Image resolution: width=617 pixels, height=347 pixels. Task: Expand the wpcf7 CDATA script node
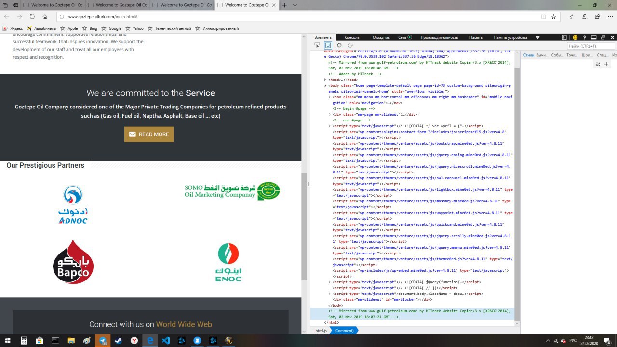[x=330, y=126]
